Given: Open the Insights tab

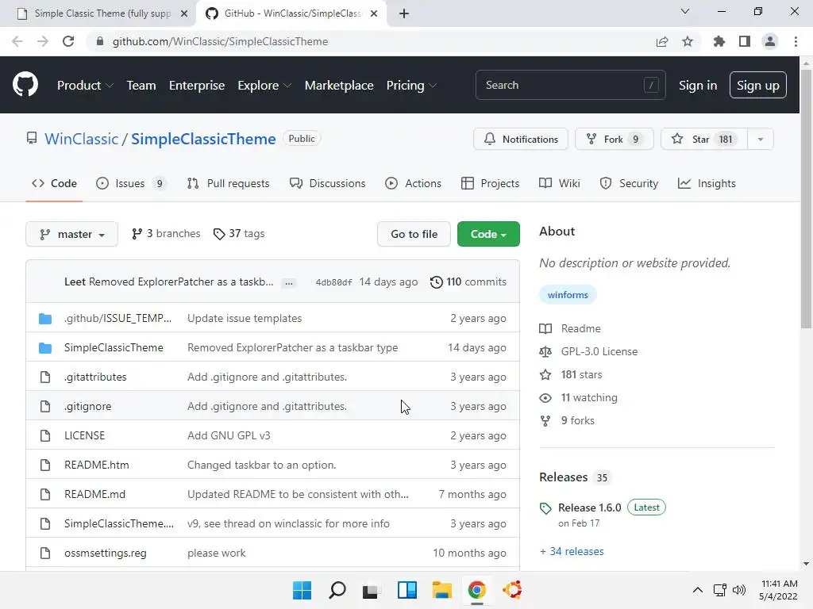Looking at the screenshot, I should [707, 183].
